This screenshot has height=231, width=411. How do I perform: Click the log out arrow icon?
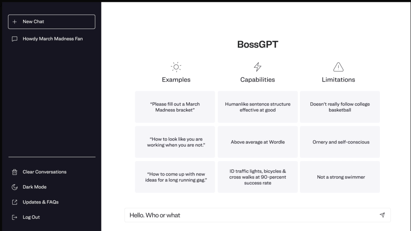(15, 217)
